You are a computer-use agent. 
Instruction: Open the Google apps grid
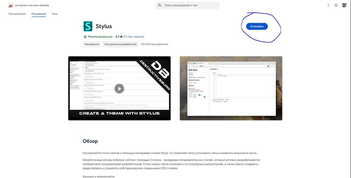point(336,5)
